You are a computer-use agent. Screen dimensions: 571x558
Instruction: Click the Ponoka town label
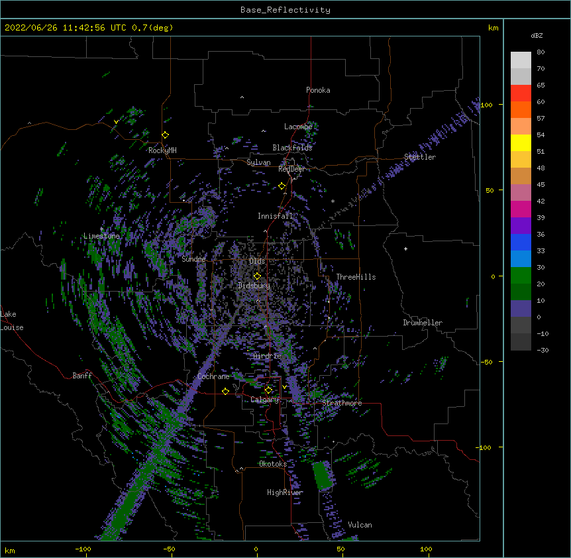click(x=318, y=90)
